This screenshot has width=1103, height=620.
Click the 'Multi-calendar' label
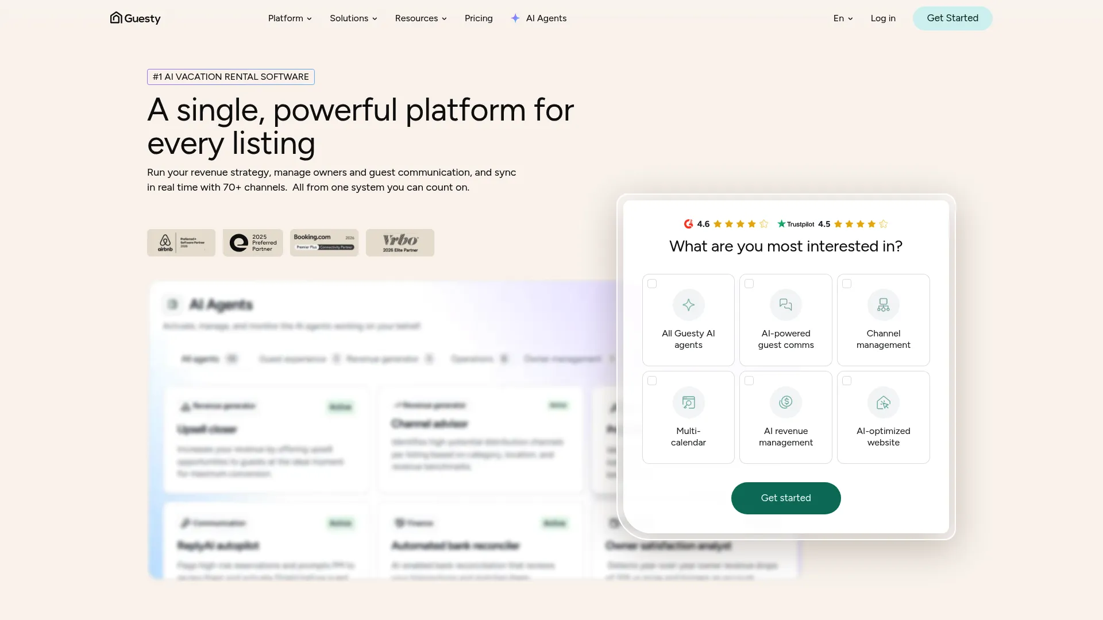coord(688,437)
